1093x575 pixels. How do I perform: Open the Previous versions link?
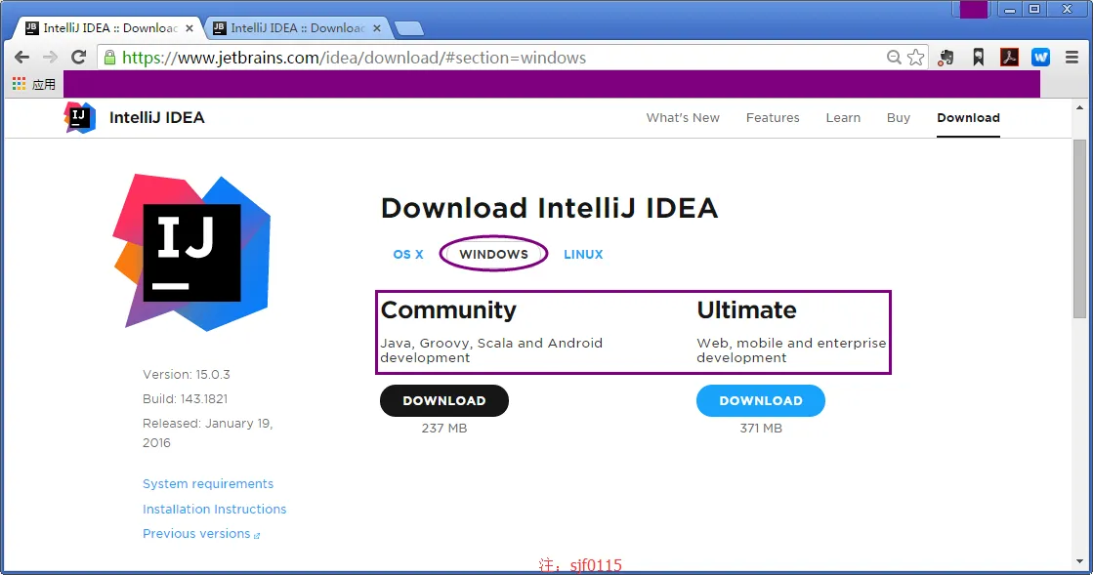click(201, 534)
